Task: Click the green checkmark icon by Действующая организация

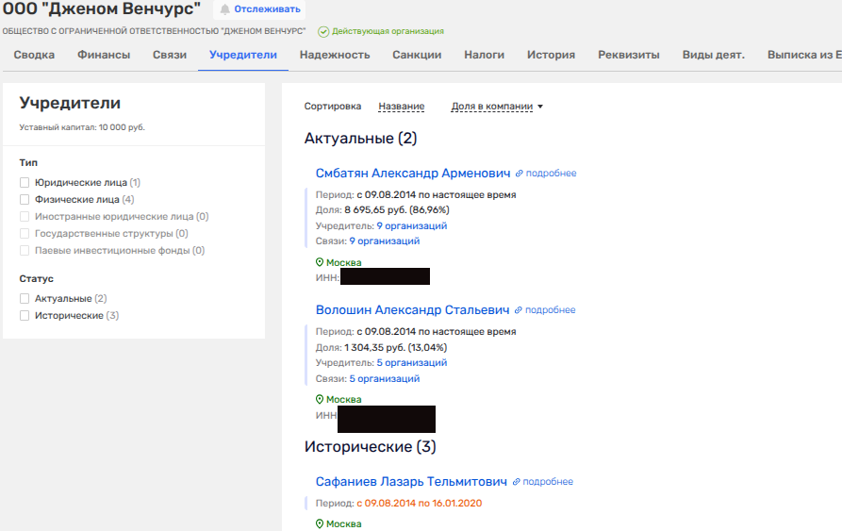Action: click(323, 31)
